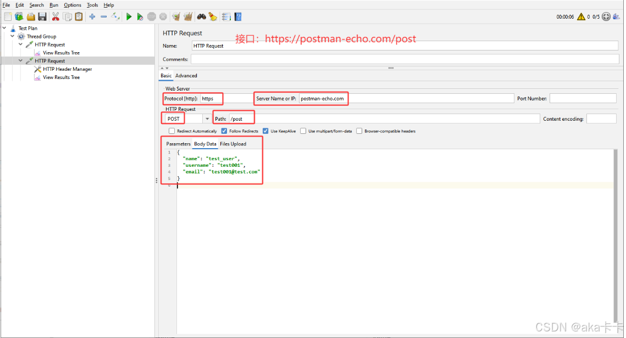Select the Thread Group node
This screenshot has height=338, width=626.
pyautogui.click(x=41, y=36)
